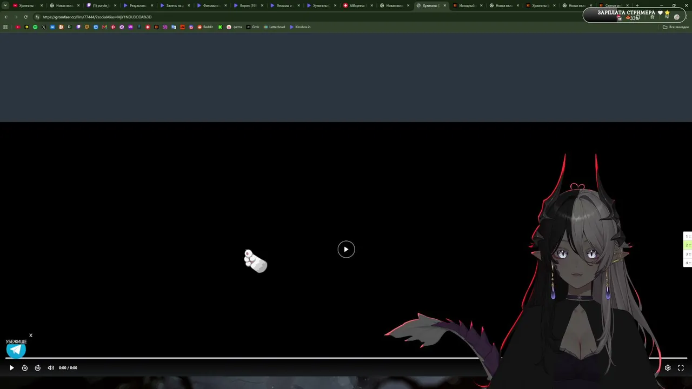Close the (1) purple_l tab
This screenshot has height=389, width=692.
coord(115,5)
